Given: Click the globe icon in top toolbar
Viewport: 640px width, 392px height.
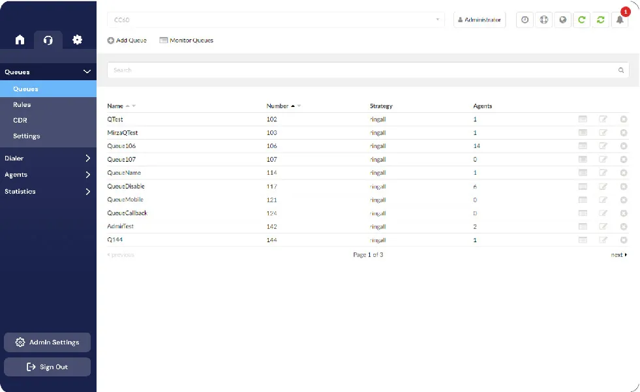Looking at the screenshot, I should [x=562, y=20].
